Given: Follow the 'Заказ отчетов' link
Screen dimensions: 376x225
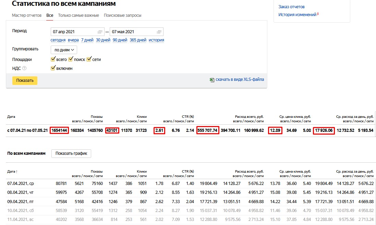Looking at the screenshot, I should (x=291, y=7).
